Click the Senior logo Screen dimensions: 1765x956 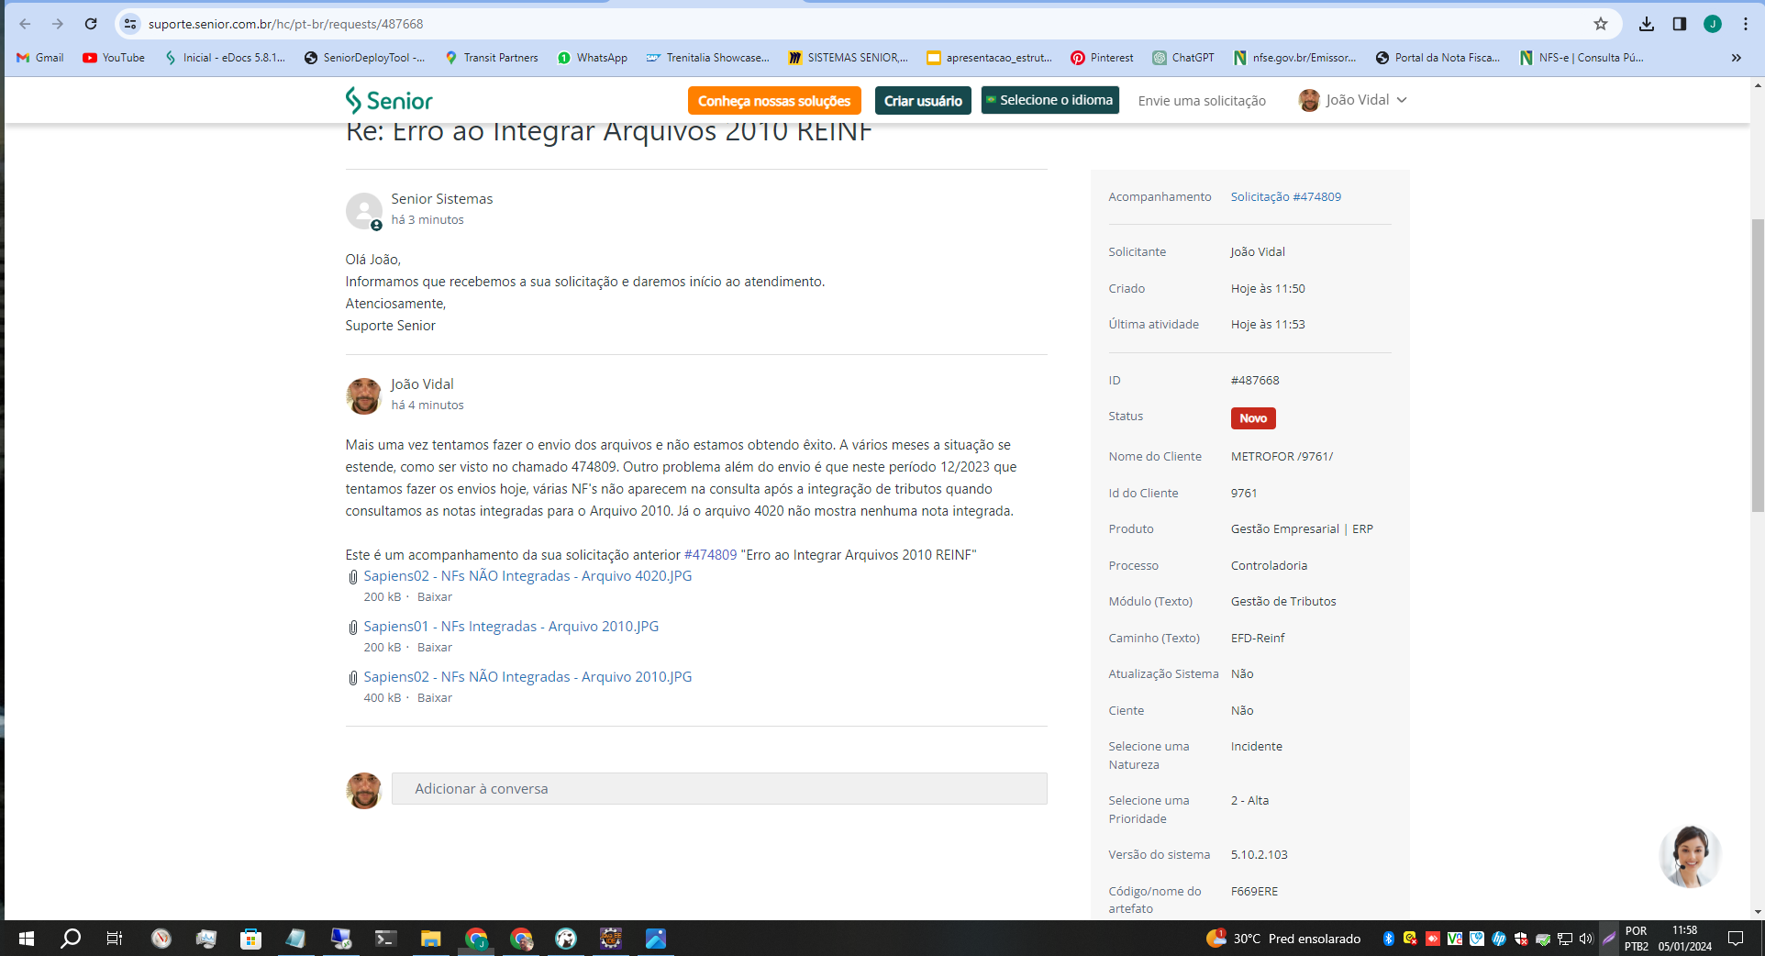(x=389, y=100)
